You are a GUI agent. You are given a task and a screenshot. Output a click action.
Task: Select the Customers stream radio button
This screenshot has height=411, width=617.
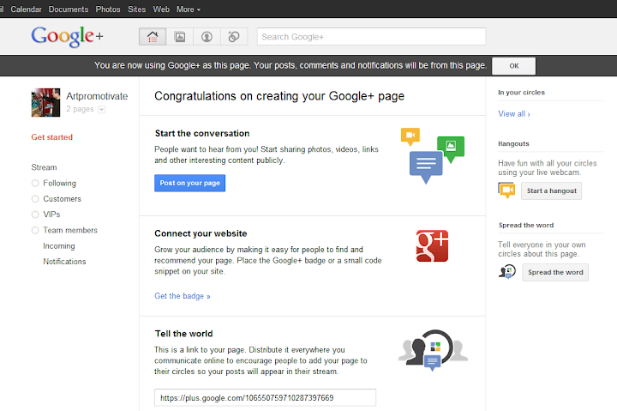point(35,199)
